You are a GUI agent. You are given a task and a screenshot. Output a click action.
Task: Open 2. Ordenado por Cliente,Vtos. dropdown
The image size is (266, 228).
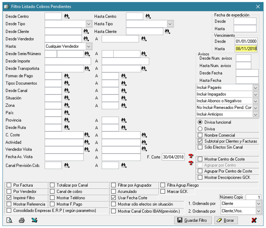coord(258,211)
